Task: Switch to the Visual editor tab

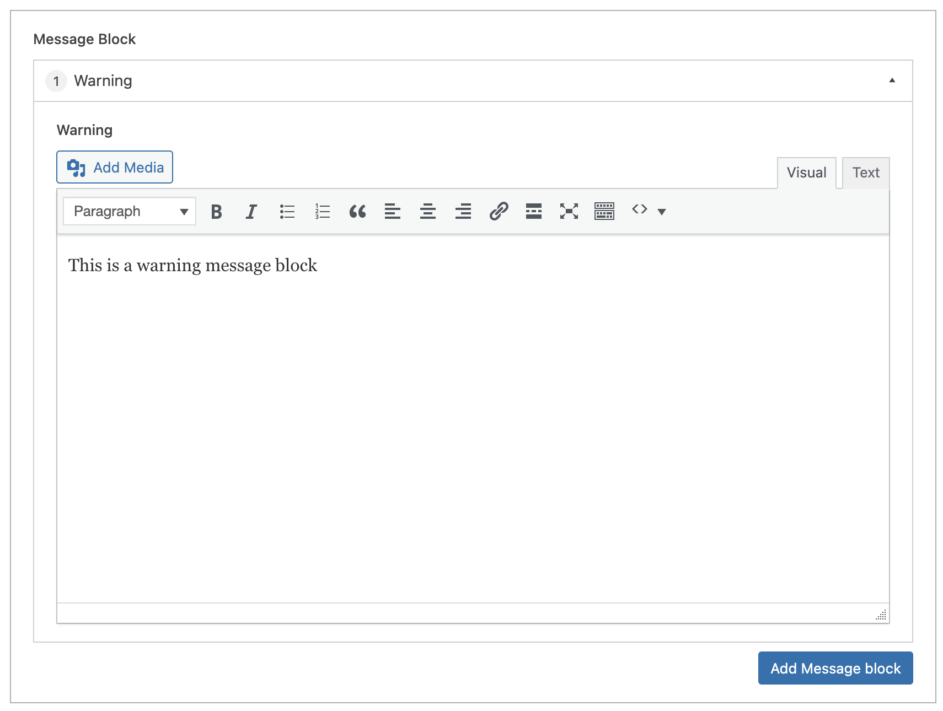Action: point(806,173)
